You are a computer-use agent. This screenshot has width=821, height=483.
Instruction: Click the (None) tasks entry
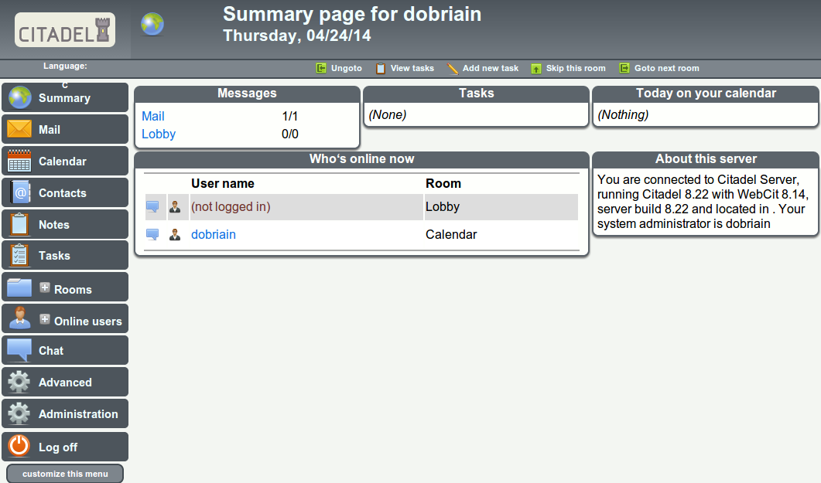[x=388, y=114]
